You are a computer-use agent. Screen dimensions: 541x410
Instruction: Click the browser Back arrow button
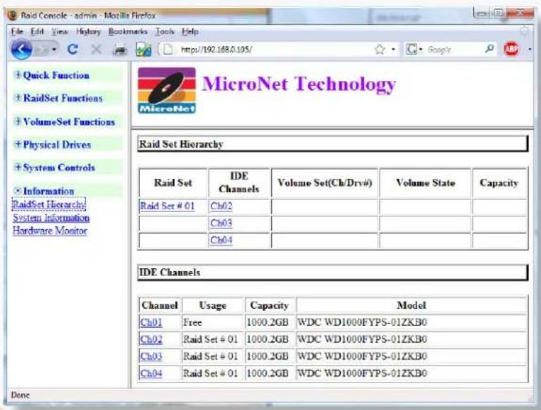coord(22,49)
